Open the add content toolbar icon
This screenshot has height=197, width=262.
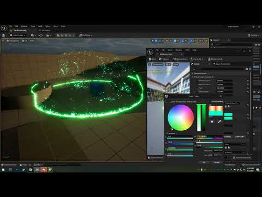[33, 36]
